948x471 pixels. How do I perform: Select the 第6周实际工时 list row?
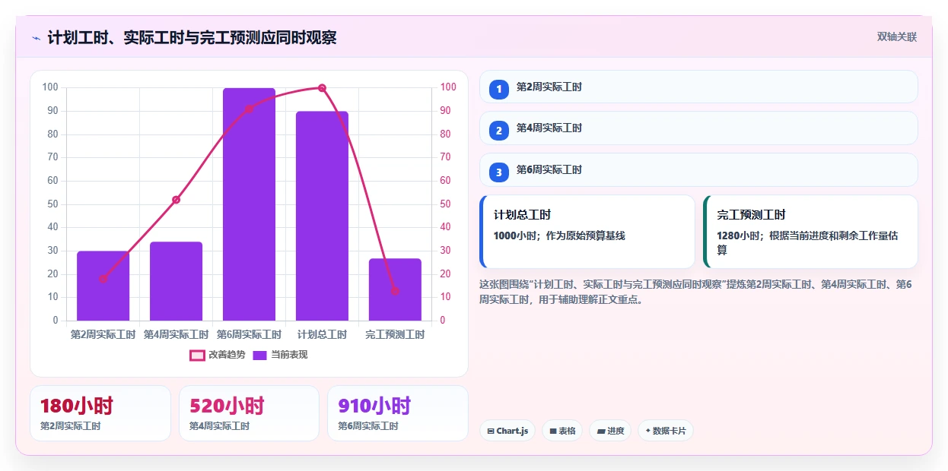[698, 169]
